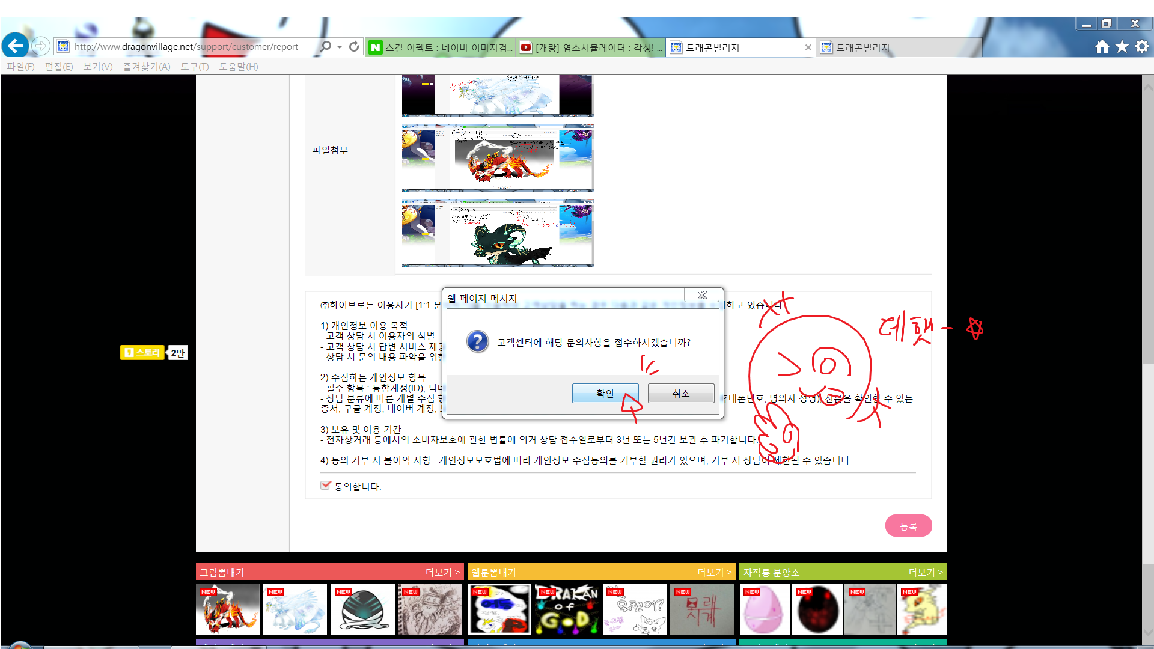Click the pink 등록 button

pyautogui.click(x=908, y=526)
